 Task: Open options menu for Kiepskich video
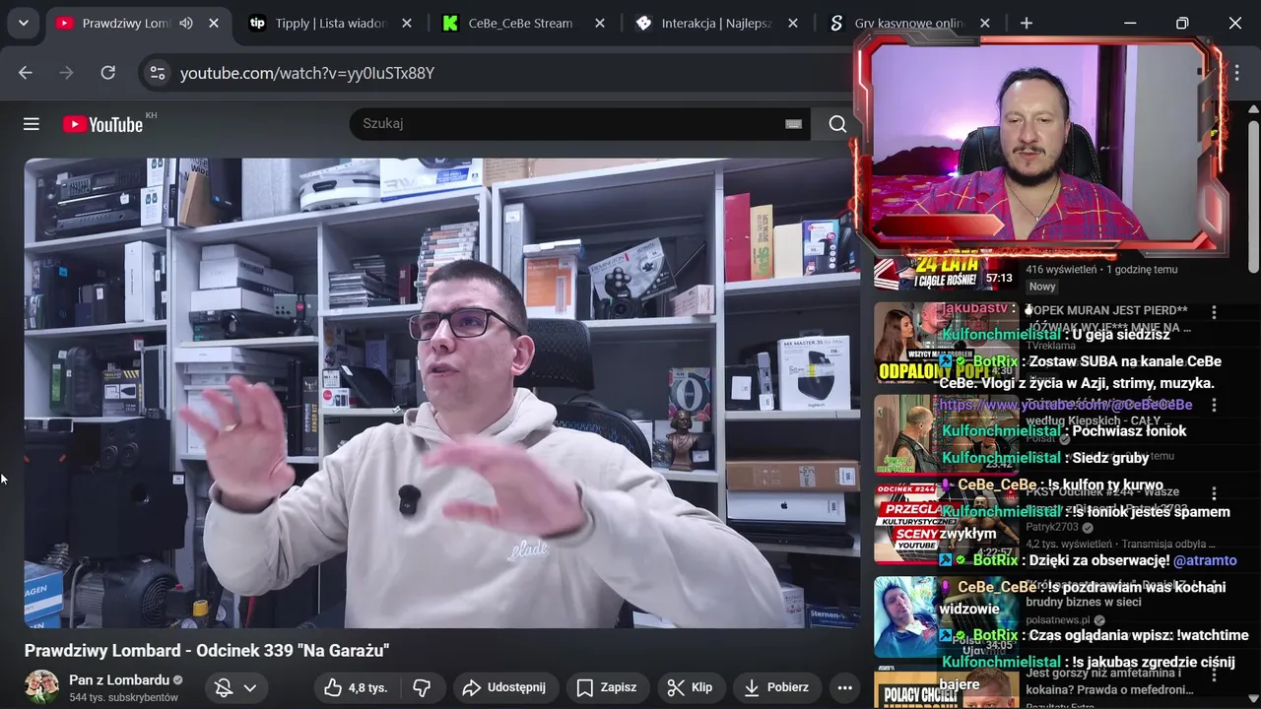(x=1214, y=405)
